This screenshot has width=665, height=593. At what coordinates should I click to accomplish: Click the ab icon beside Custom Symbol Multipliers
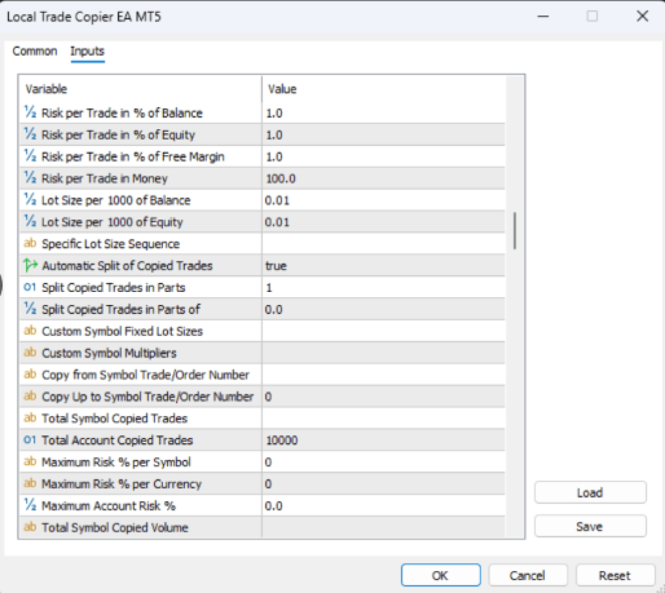pyautogui.click(x=30, y=352)
